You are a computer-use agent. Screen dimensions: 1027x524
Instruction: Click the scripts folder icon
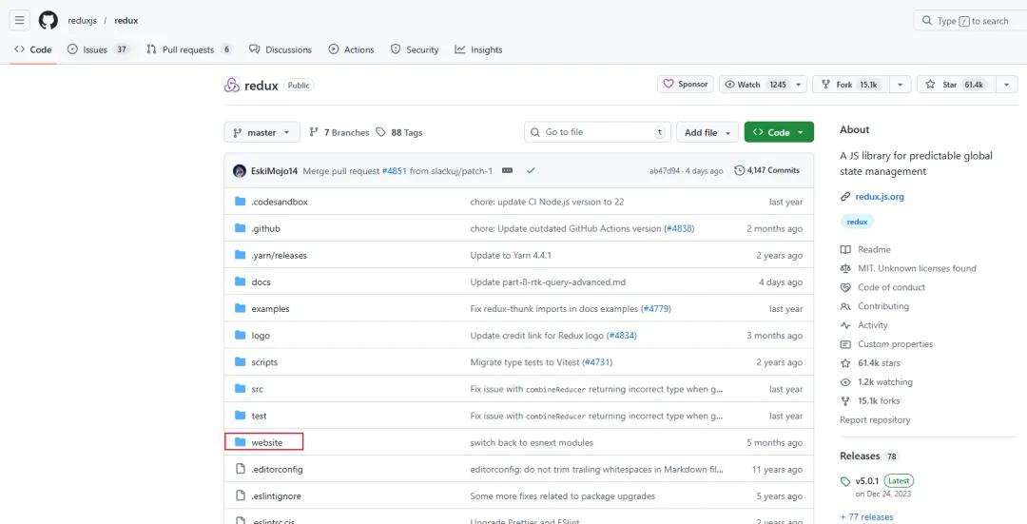click(240, 361)
